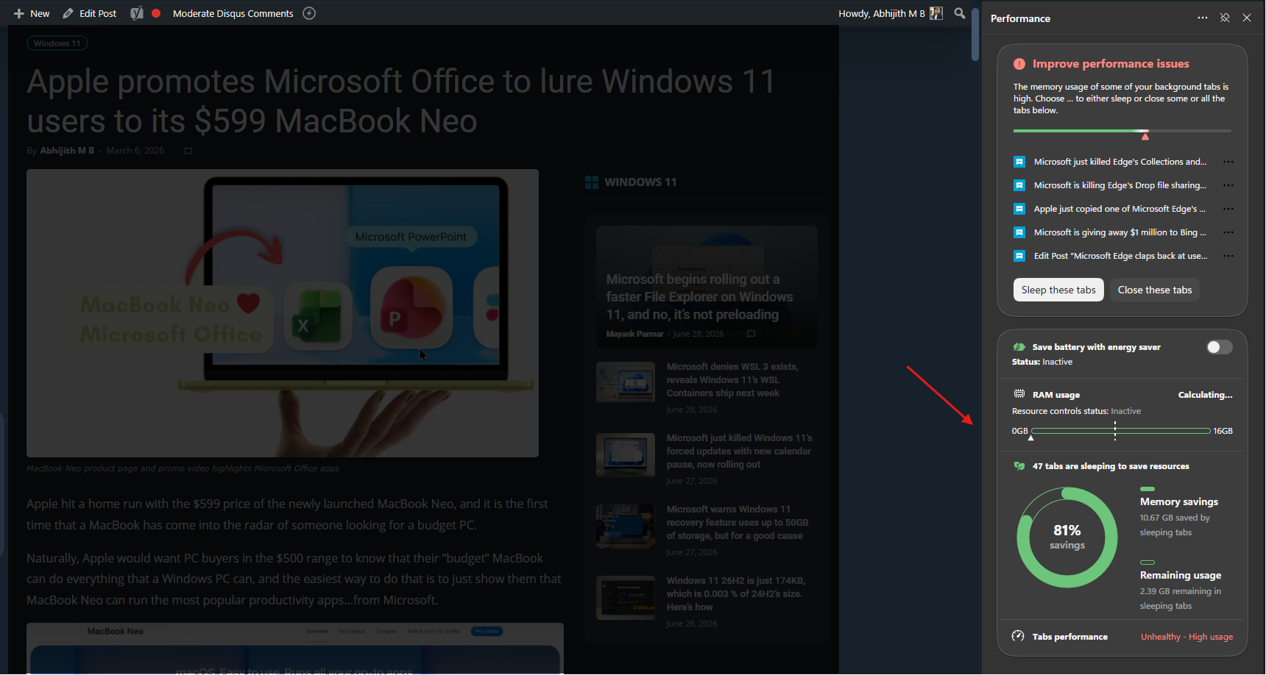The width and height of the screenshot is (1266, 675).
Task: Click the Windows logo icon beside WINDOWS 11 heading
Action: pos(592,182)
